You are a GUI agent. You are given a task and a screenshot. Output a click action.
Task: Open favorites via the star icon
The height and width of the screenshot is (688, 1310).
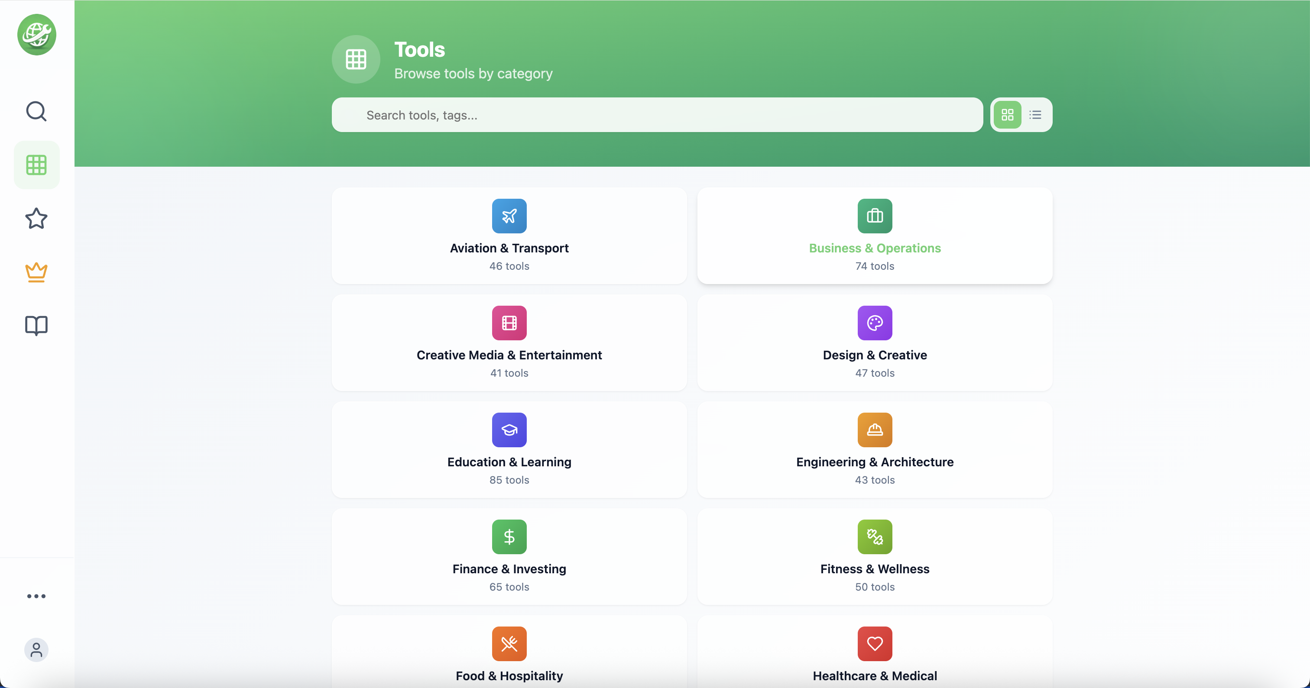click(x=36, y=219)
